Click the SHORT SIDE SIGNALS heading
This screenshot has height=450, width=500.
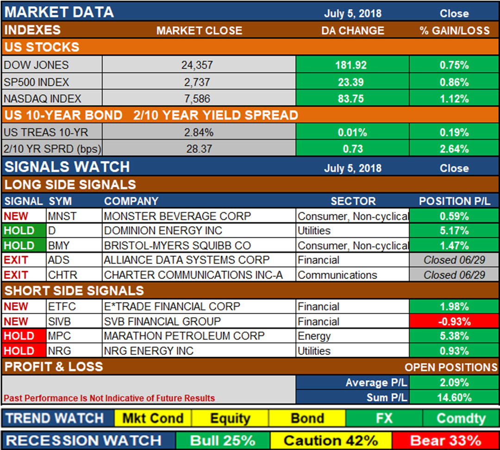(74, 291)
